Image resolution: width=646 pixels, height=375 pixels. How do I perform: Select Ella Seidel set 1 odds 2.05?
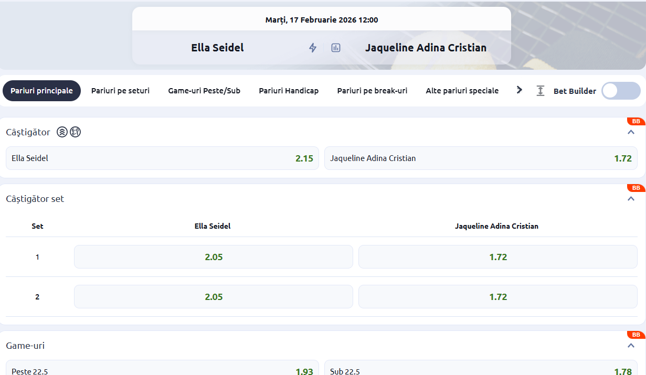point(214,257)
